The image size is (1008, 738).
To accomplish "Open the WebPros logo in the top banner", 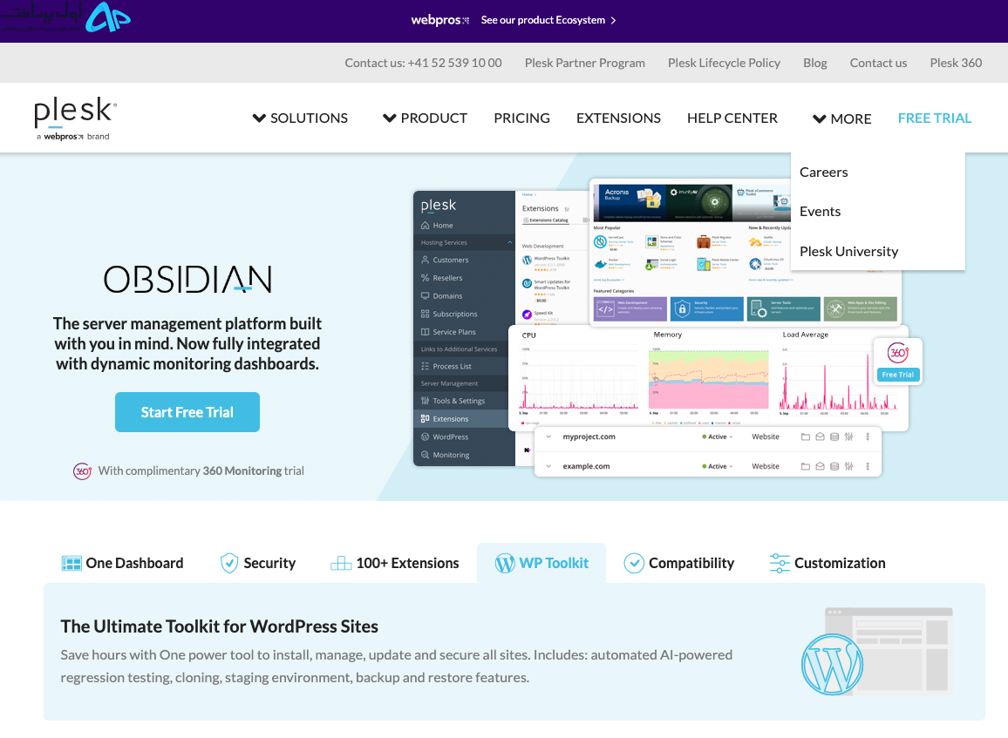I will [x=440, y=21].
